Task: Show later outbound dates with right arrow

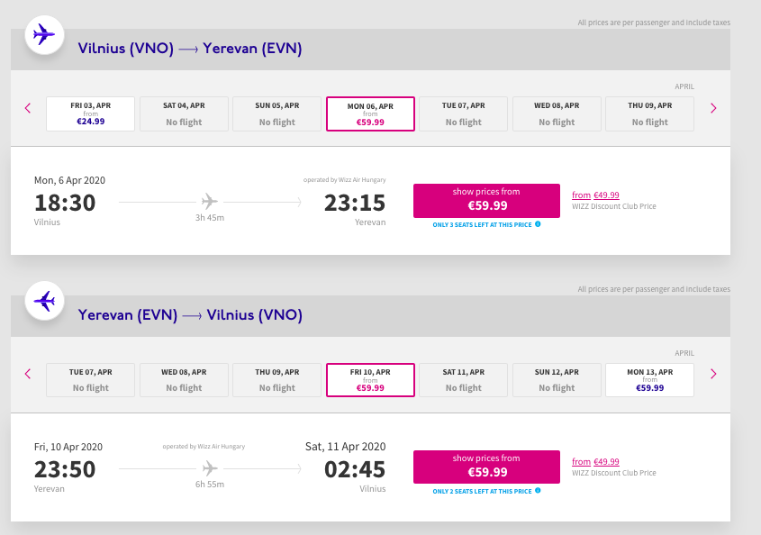Action: pyautogui.click(x=713, y=108)
